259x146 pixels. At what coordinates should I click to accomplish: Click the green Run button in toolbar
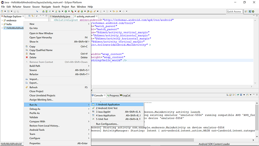click(66, 11)
